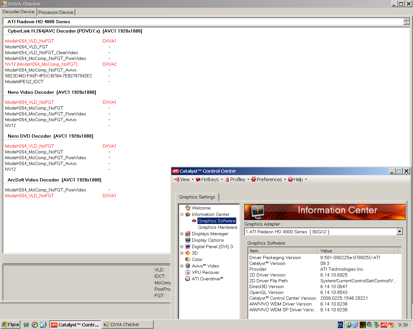Viewport: 413px width, 330px height.
Task: Click the Value column header
Action: 358,251
